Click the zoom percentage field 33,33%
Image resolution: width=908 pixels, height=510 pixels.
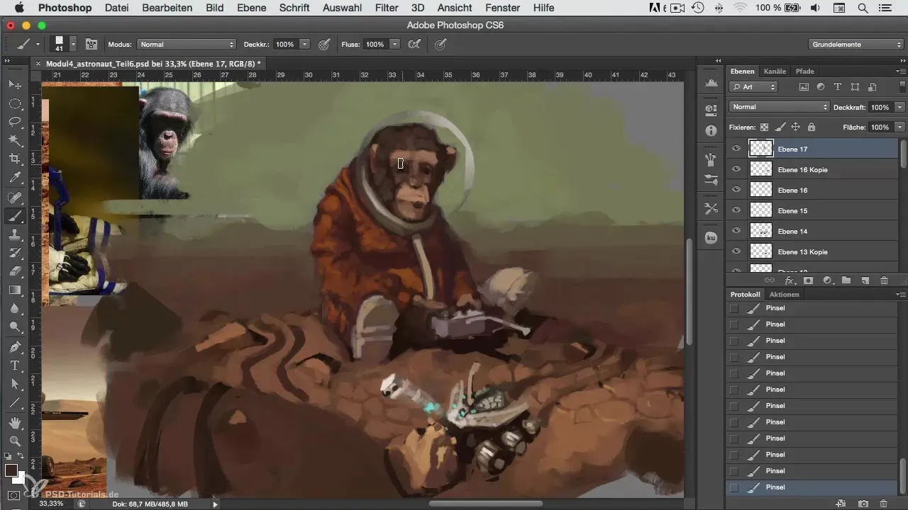pos(51,504)
